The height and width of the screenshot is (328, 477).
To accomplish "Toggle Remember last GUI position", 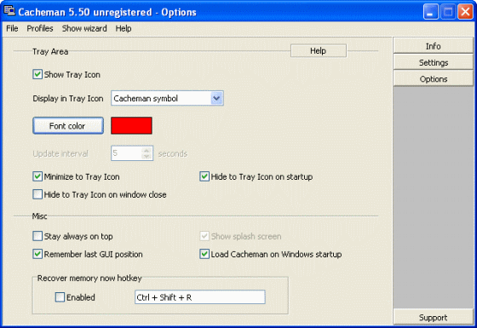I will click(x=37, y=254).
